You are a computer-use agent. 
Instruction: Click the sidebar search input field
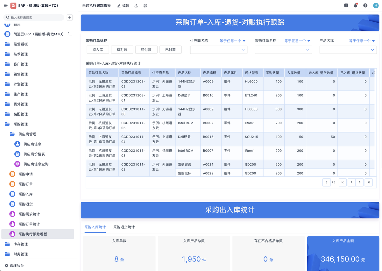(x=35, y=18)
